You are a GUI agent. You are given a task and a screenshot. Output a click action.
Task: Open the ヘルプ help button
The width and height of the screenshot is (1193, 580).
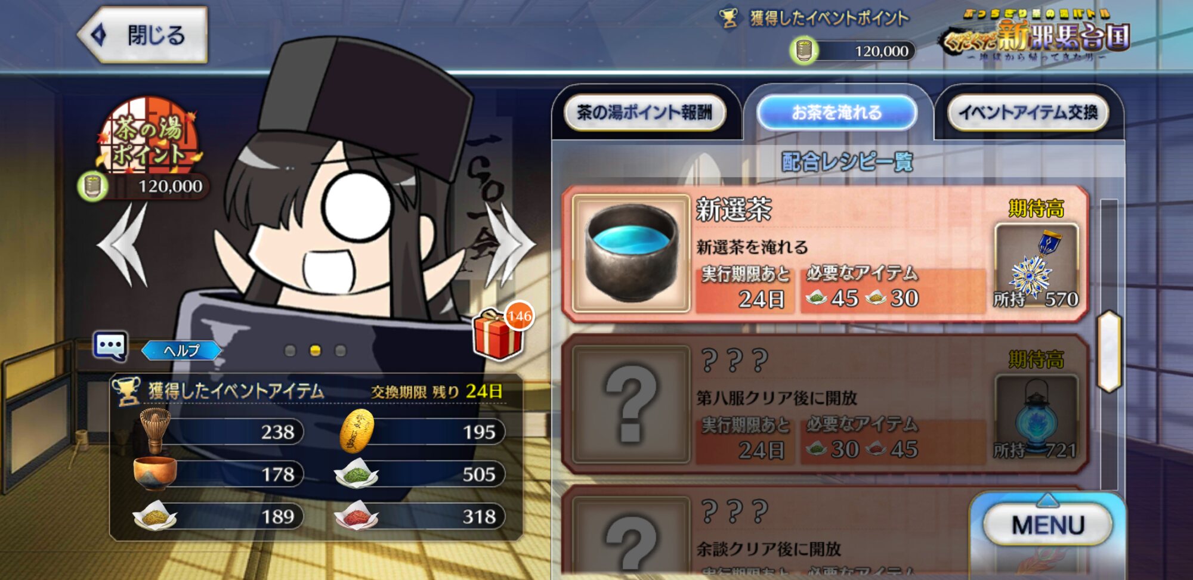click(181, 351)
